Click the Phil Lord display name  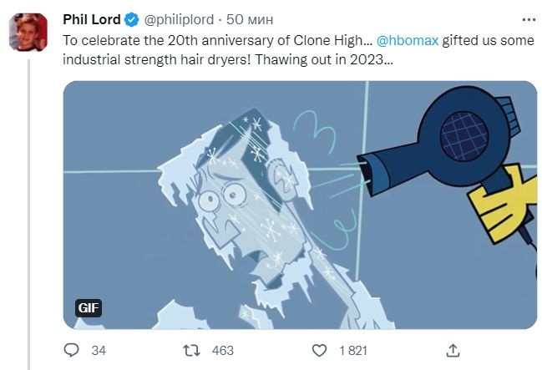91,20
